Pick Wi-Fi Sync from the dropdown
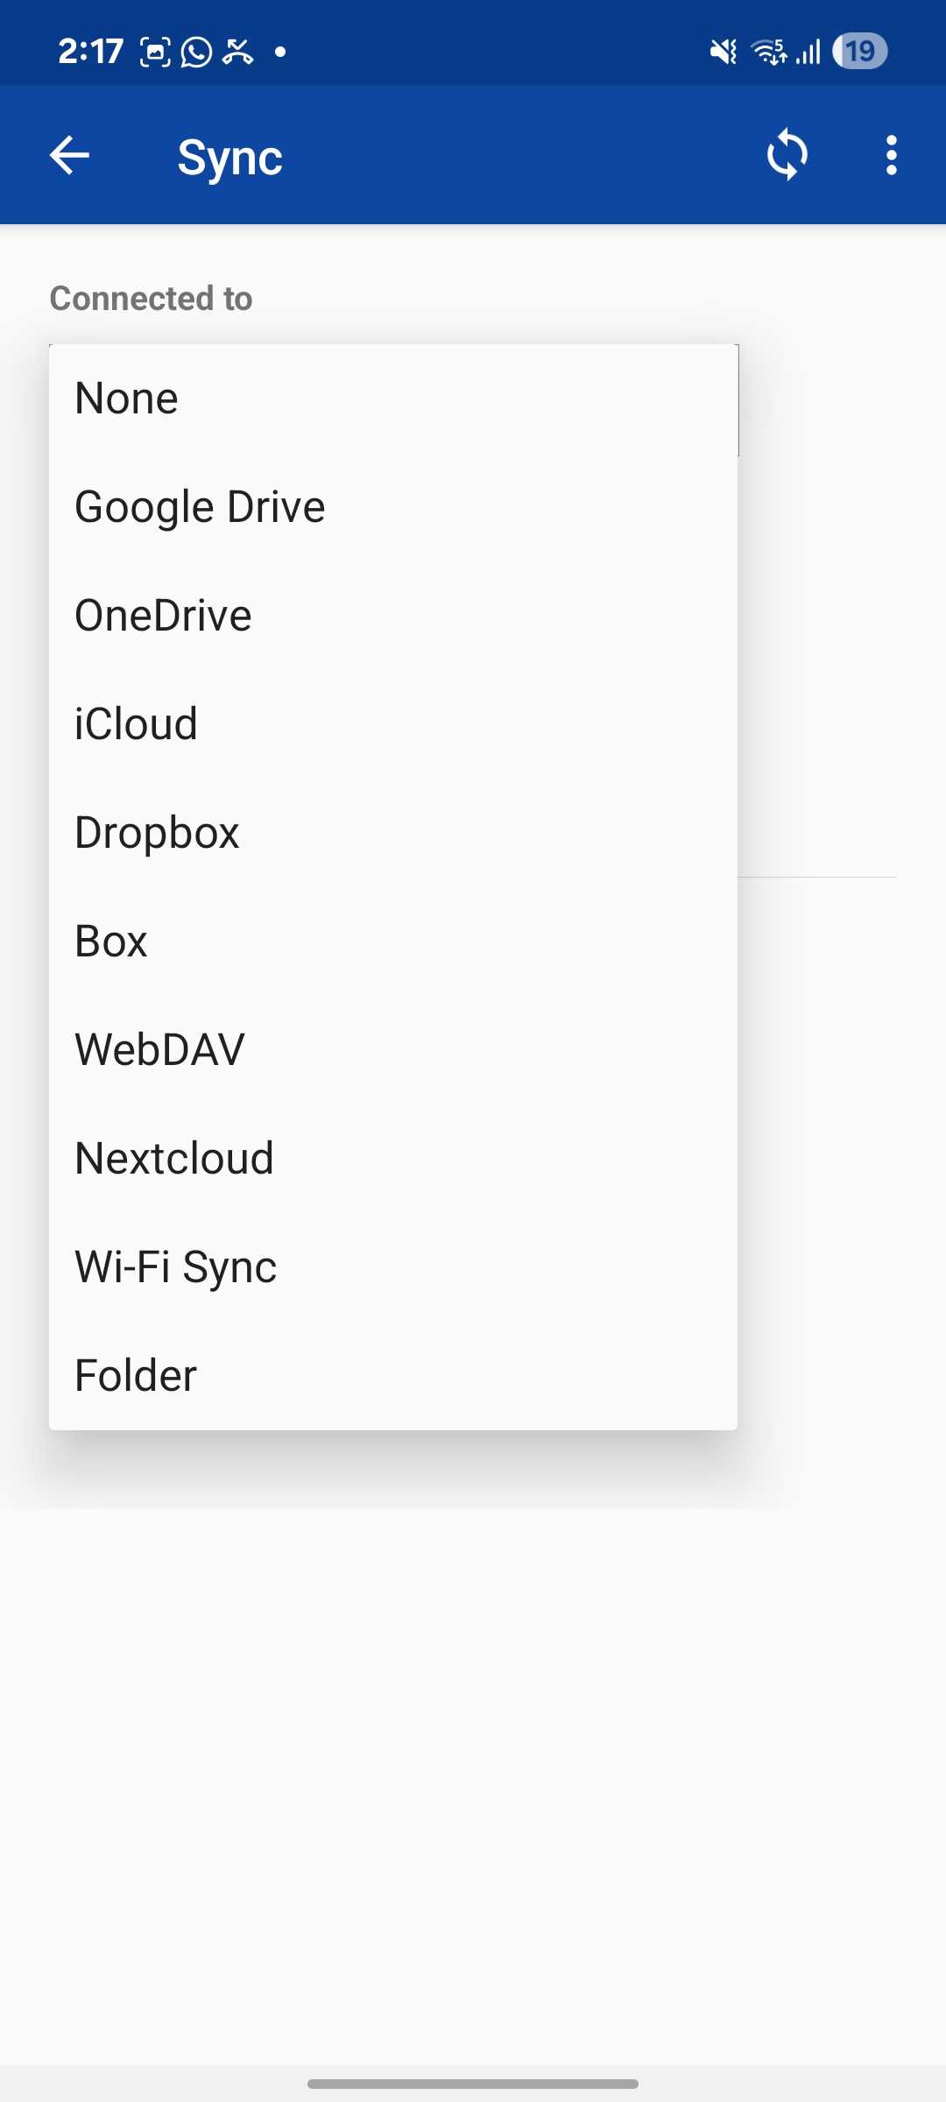This screenshot has width=946, height=2102. tap(392, 1267)
